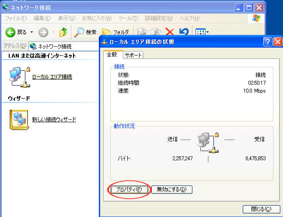Open the 編集(E) menu

[x=42, y=18]
